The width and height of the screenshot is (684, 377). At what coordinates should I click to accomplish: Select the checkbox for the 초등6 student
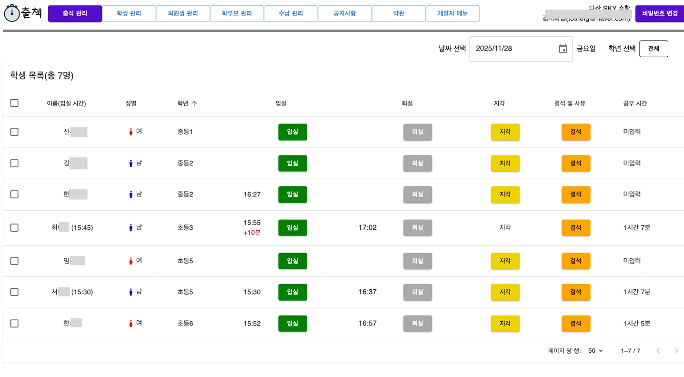[14, 324]
